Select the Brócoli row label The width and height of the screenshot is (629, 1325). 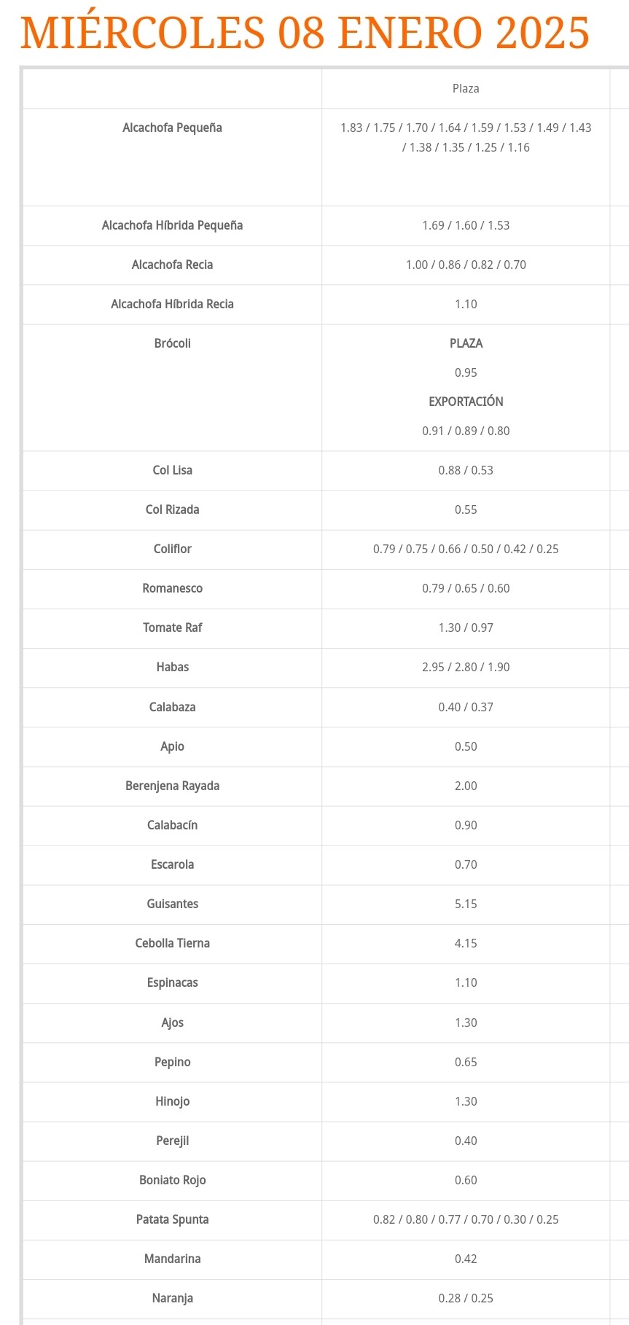(x=172, y=343)
